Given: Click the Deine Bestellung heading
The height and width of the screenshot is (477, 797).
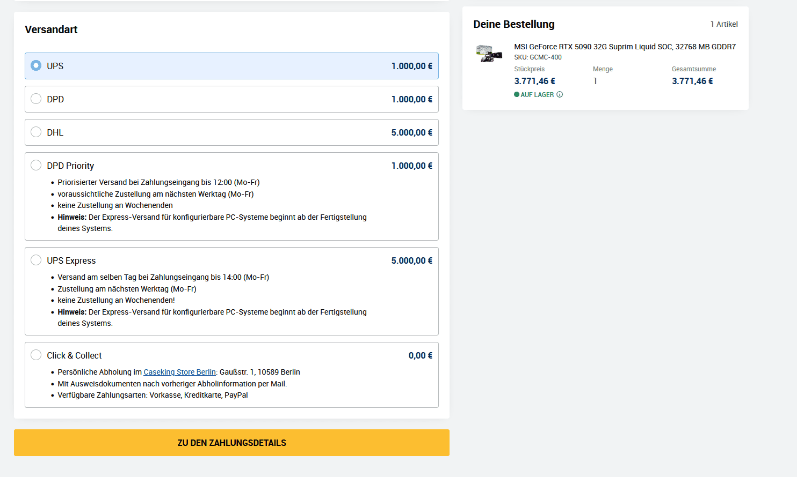Looking at the screenshot, I should click(x=513, y=24).
